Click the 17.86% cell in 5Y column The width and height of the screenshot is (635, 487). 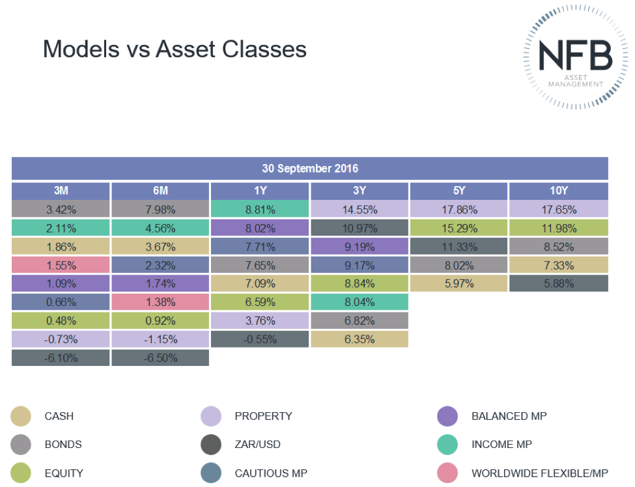tap(459, 210)
